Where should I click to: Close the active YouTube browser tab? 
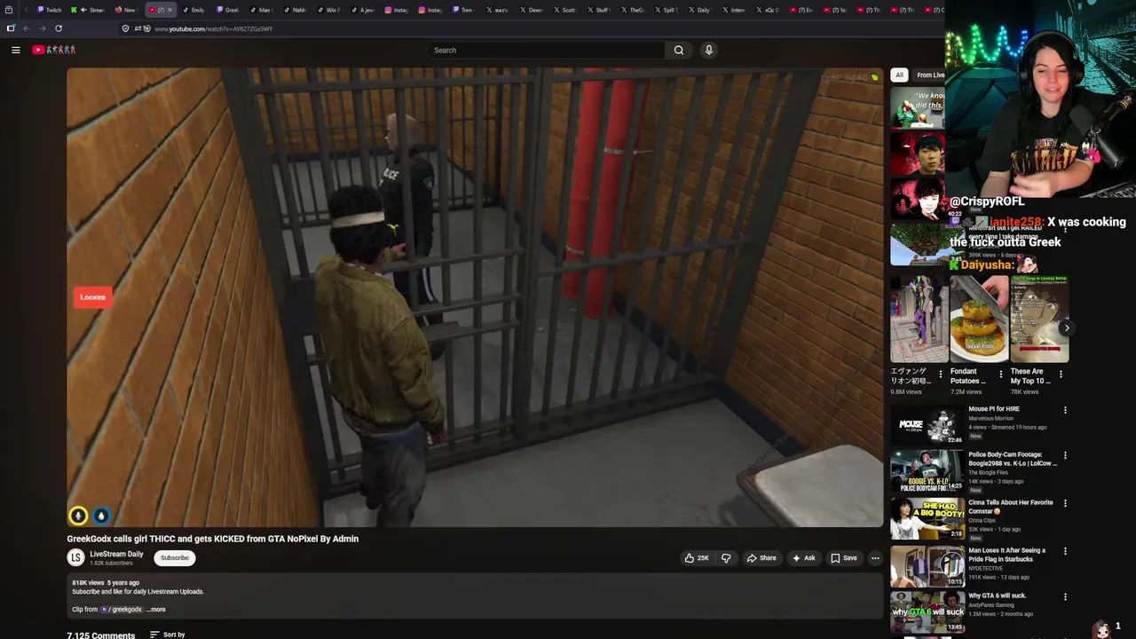pos(170,10)
